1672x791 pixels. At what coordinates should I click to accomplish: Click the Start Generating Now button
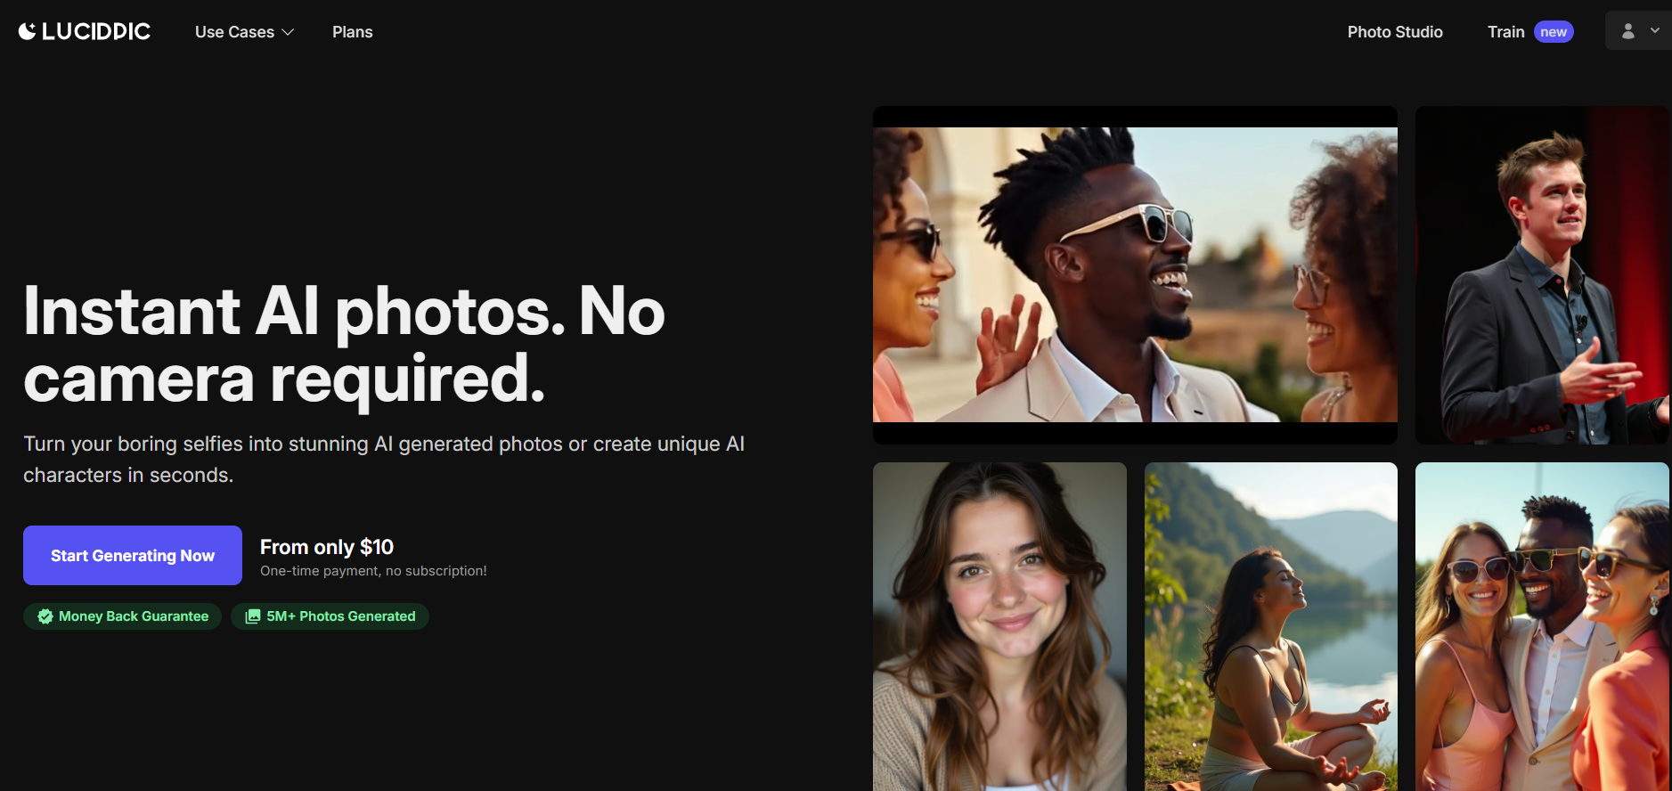(x=133, y=555)
